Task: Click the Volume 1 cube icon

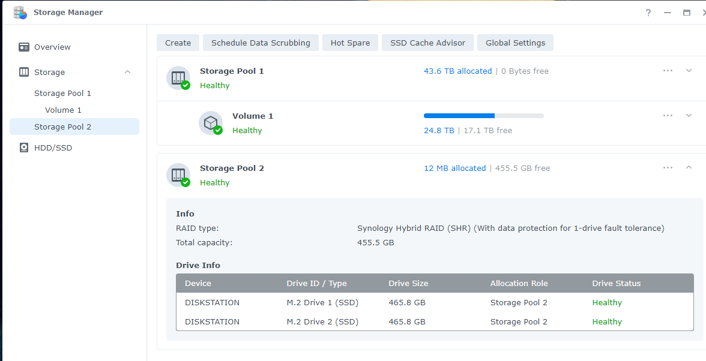Action: pyautogui.click(x=211, y=123)
